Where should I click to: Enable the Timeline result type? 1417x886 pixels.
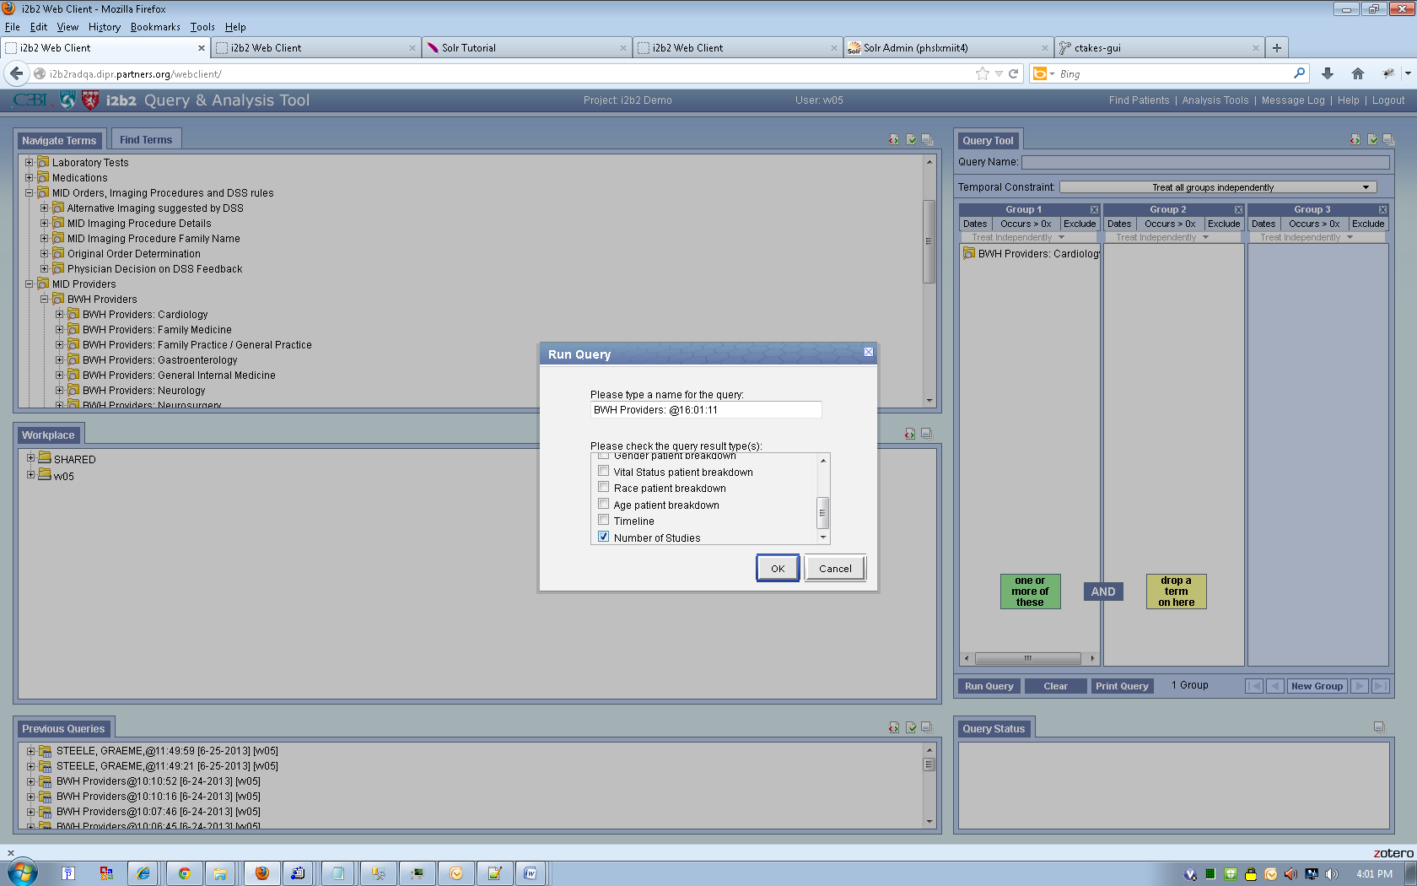(603, 520)
